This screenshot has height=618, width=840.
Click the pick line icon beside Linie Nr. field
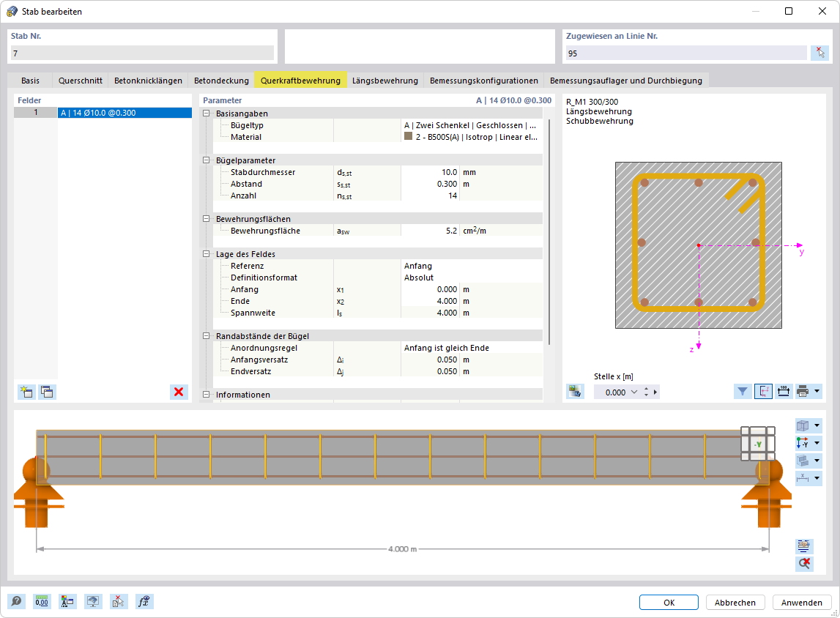click(x=820, y=53)
